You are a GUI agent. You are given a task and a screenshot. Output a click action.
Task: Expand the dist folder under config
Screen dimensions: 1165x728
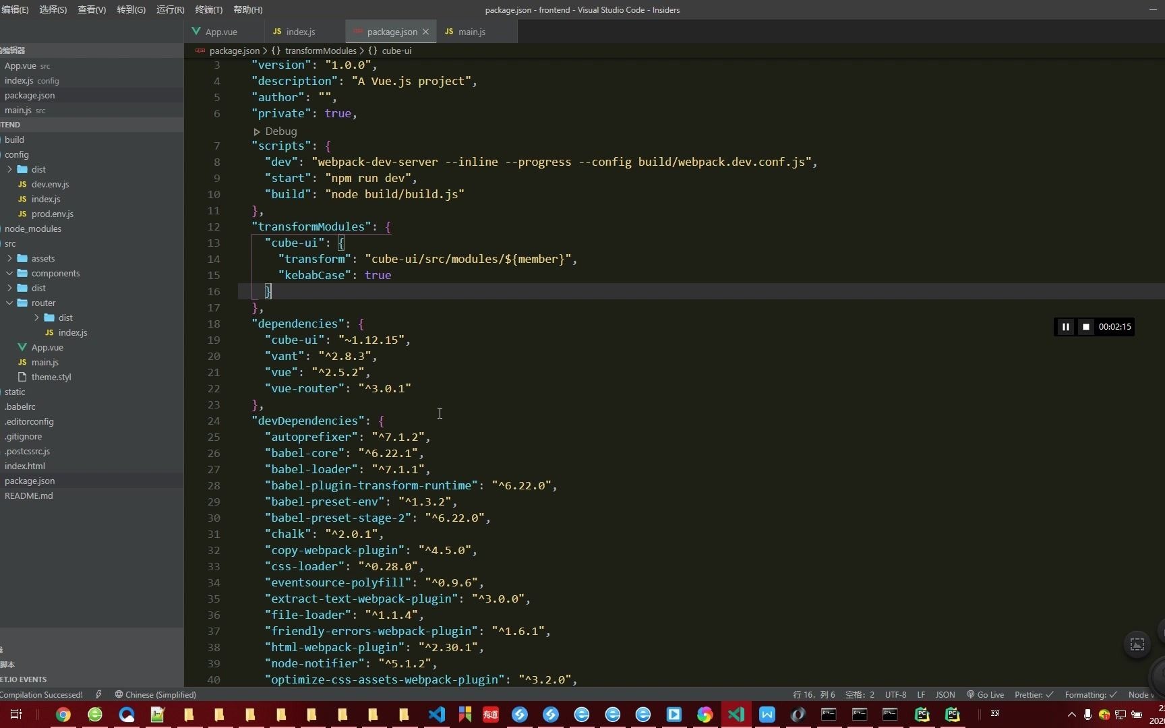tap(9, 169)
